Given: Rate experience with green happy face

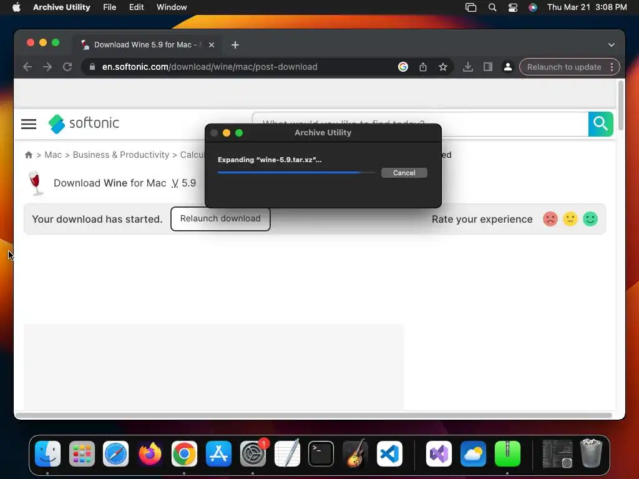Looking at the screenshot, I should tap(590, 219).
